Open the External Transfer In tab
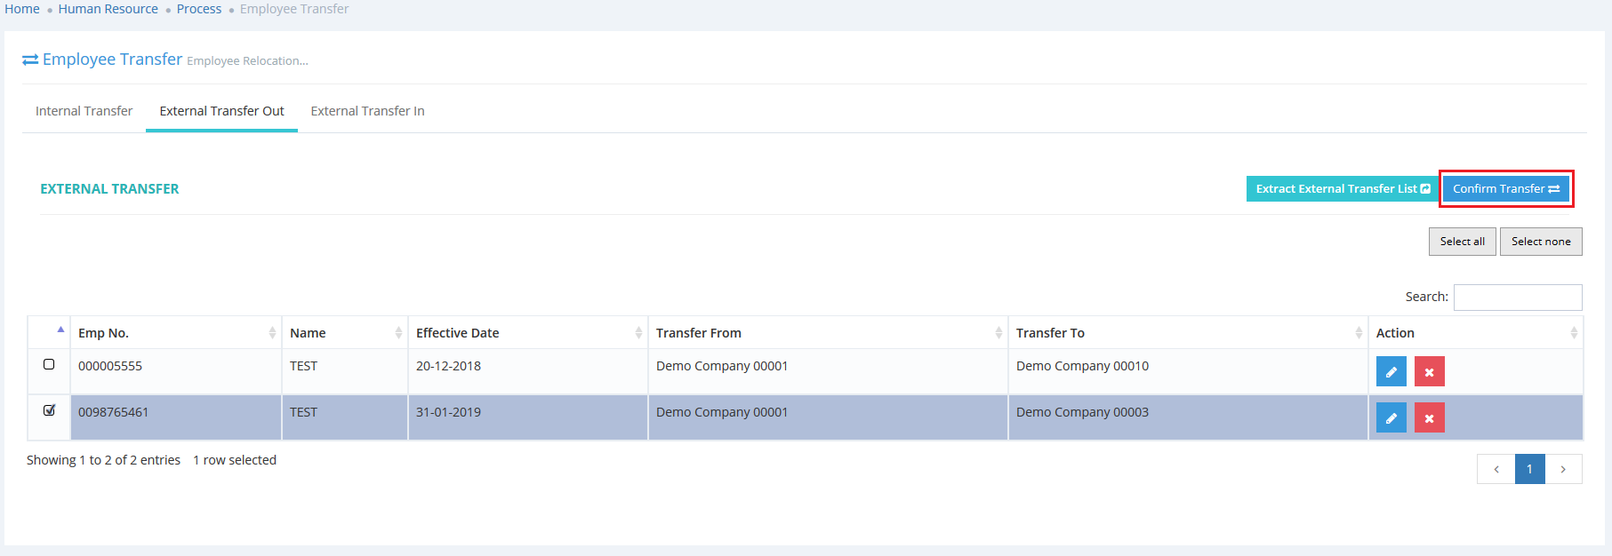 [x=367, y=111]
